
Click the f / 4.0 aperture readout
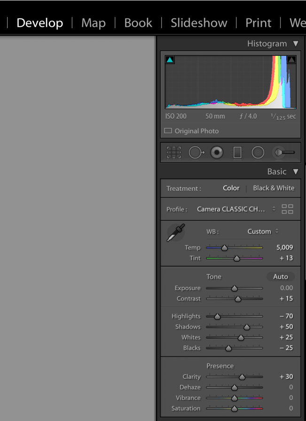[x=248, y=116]
